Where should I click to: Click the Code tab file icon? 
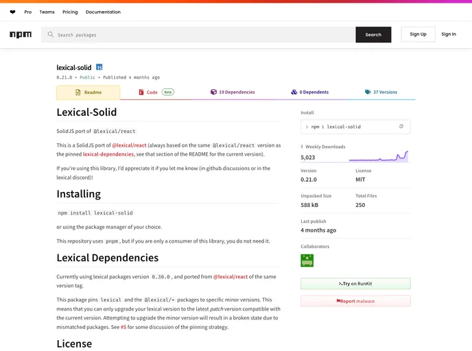coord(141,92)
